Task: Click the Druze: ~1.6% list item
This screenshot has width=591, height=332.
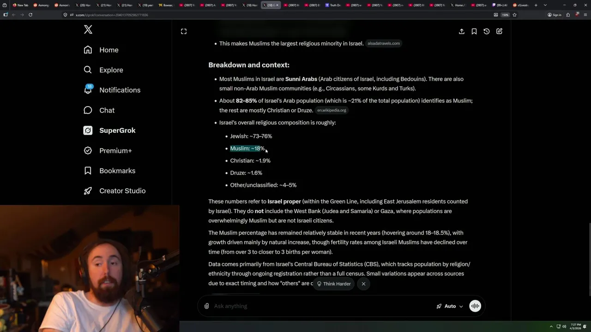Action: [x=246, y=173]
